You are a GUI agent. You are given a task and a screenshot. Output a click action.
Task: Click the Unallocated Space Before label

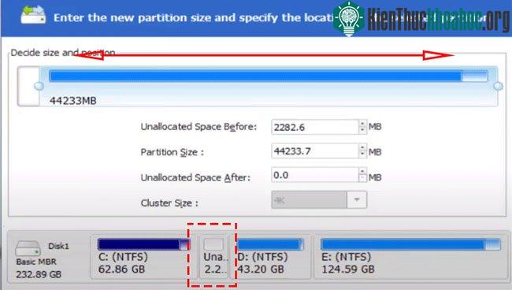point(198,127)
